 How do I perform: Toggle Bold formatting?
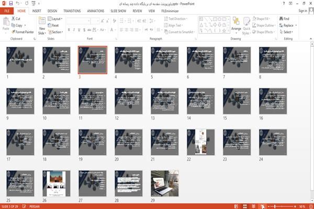point(69,30)
